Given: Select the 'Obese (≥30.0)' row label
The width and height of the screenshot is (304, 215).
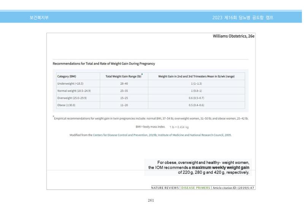Looking at the screenshot, I should pos(66,105).
